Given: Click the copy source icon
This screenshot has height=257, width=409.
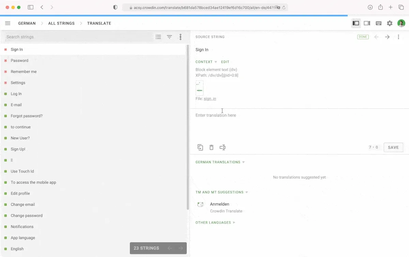Looking at the screenshot, I should (200, 147).
